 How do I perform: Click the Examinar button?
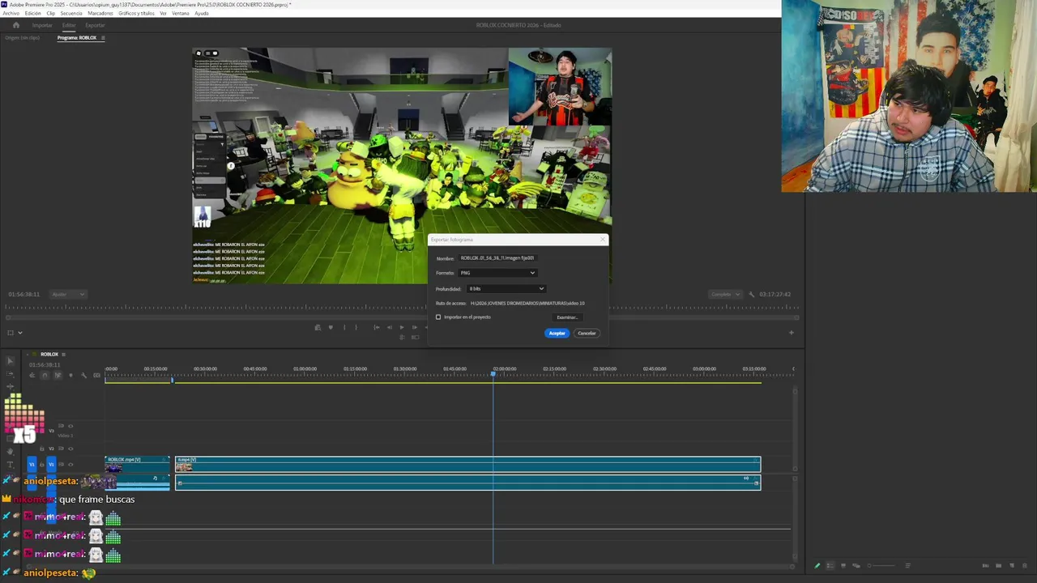point(566,317)
